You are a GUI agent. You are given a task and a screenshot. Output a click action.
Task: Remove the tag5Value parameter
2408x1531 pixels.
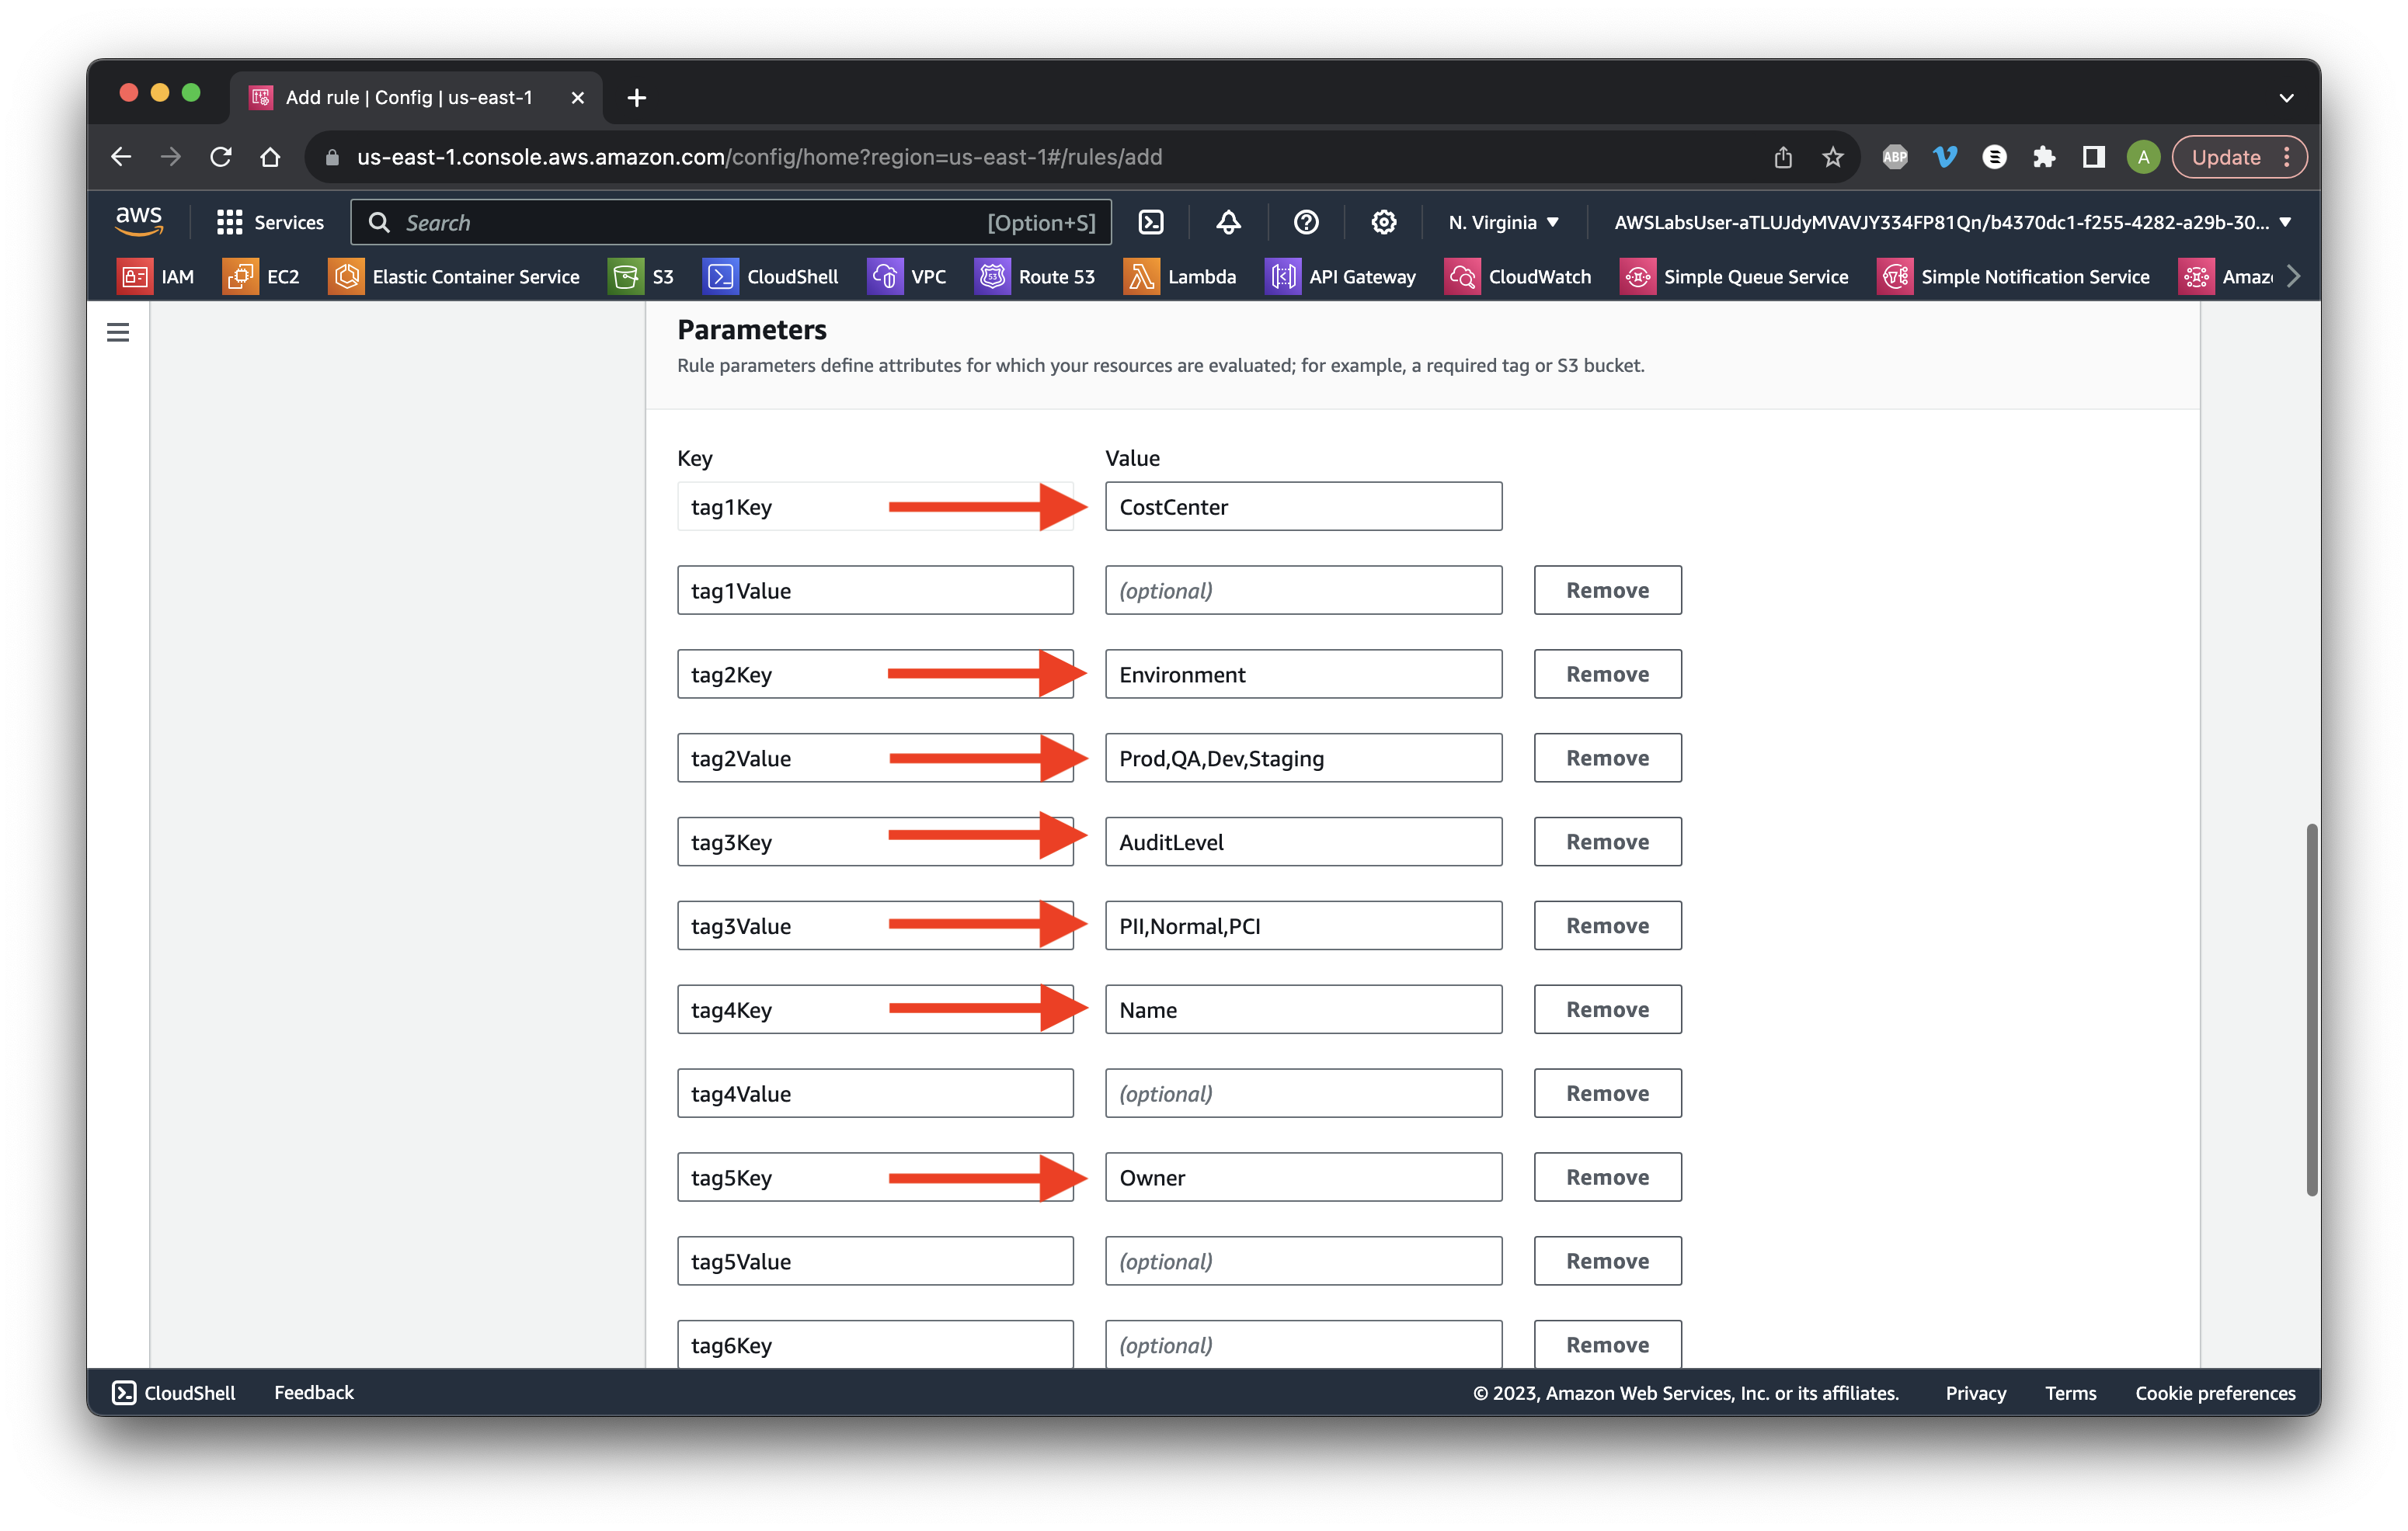pyautogui.click(x=1607, y=1261)
